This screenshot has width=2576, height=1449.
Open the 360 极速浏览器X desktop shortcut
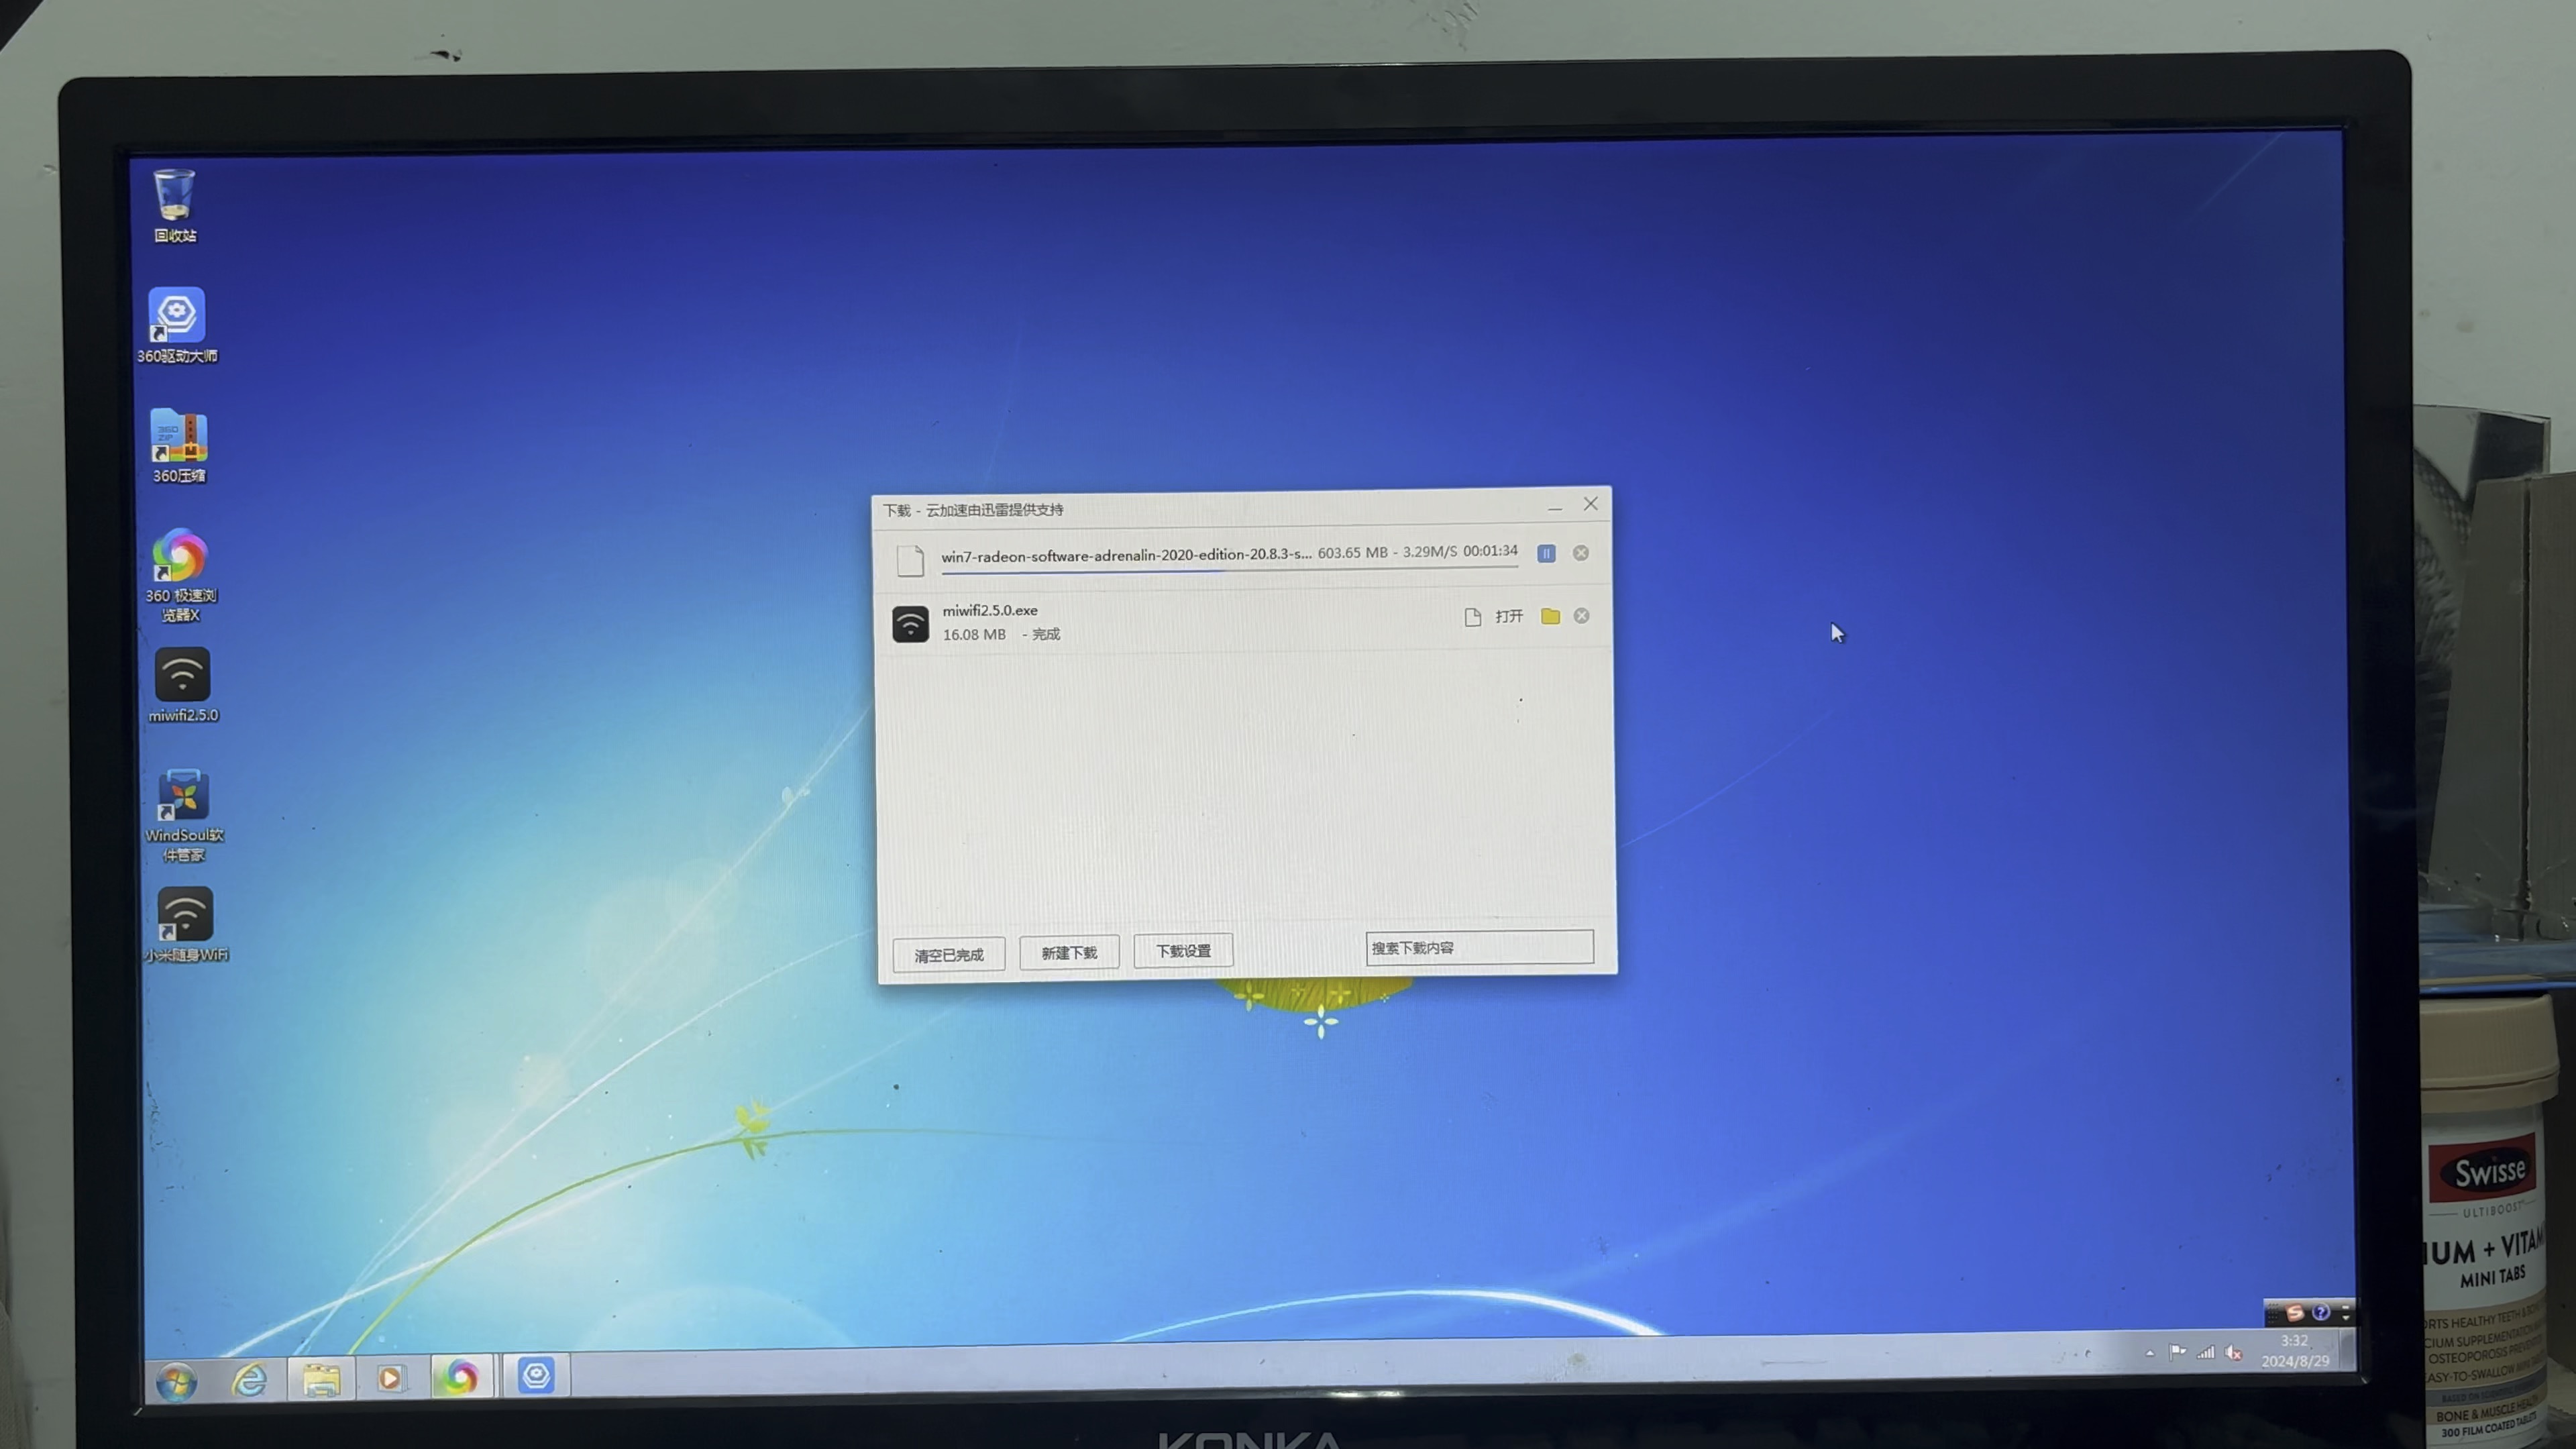(x=180, y=575)
